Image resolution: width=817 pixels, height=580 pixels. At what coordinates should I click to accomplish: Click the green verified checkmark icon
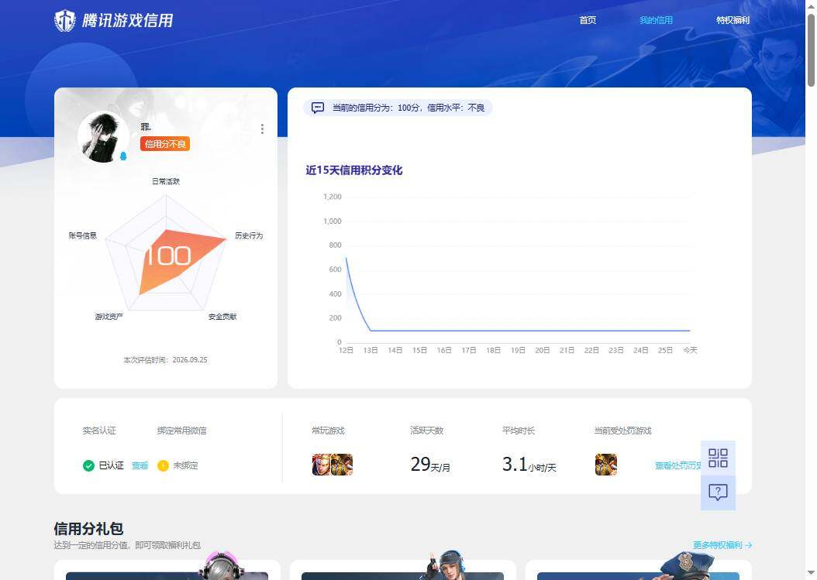click(88, 465)
